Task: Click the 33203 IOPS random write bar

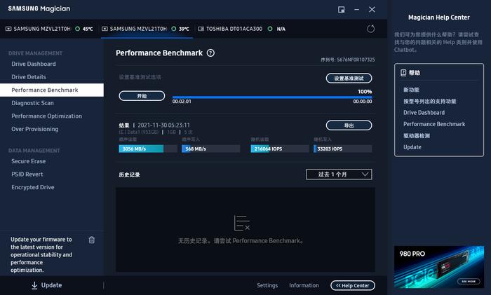Action: point(342,149)
